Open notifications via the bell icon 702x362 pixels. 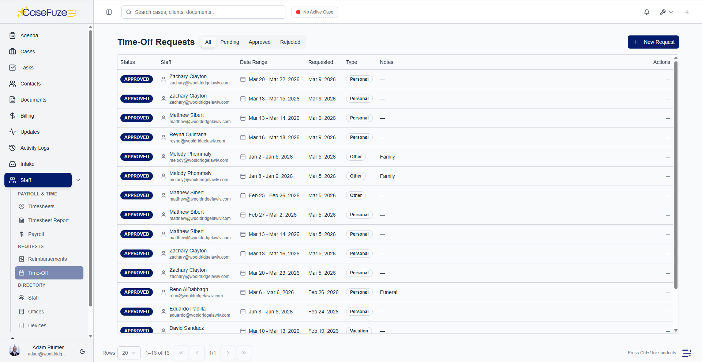[646, 12]
